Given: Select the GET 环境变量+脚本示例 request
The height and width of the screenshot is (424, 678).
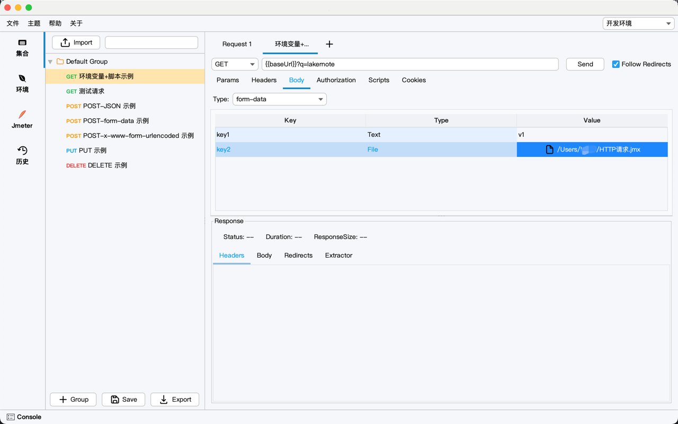Looking at the screenshot, I should [125, 76].
